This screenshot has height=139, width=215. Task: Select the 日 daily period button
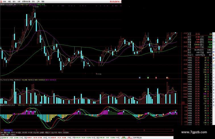[214, 87]
